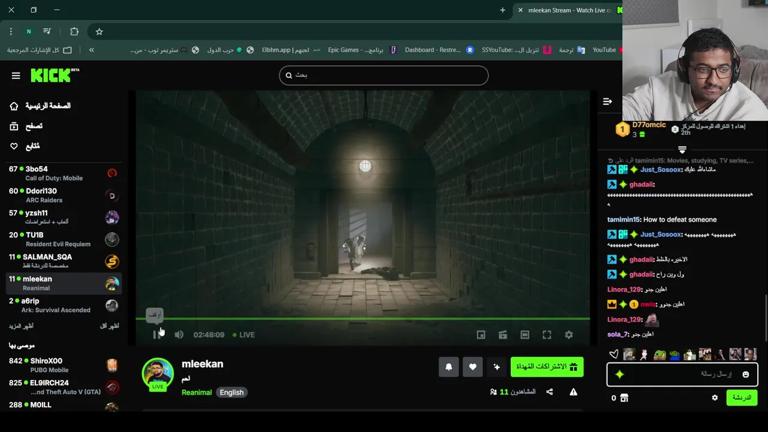Click the sparkle subscribe button
Viewport: 768px width, 432px height.
click(x=497, y=367)
